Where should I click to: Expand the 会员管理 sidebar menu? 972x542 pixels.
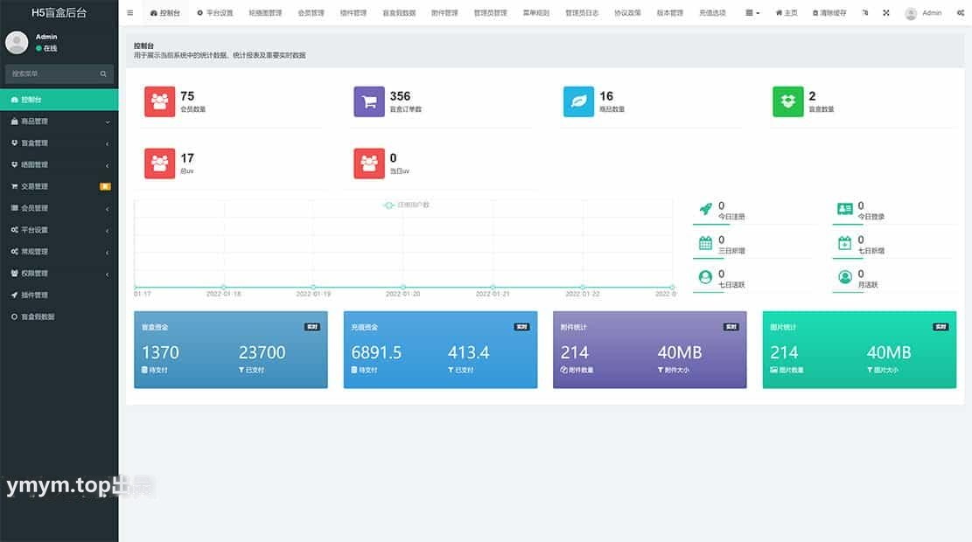[x=59, y=208]
